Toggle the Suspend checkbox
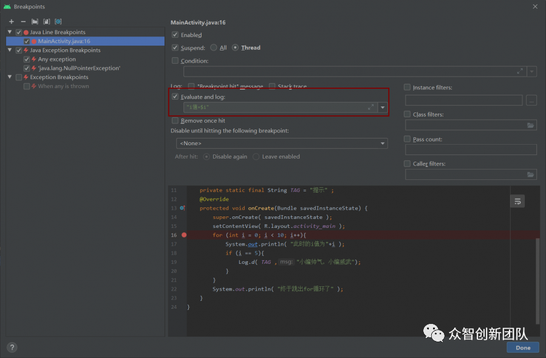Screen dimensions: 546x358 pos(175,48)
